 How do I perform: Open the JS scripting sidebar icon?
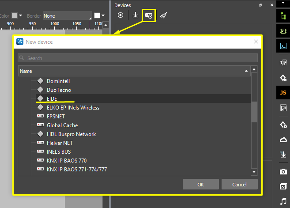tap(283, 92)
